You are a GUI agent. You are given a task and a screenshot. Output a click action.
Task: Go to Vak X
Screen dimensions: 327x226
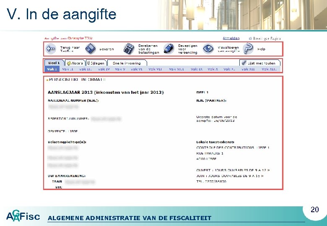tap(213, 69)
